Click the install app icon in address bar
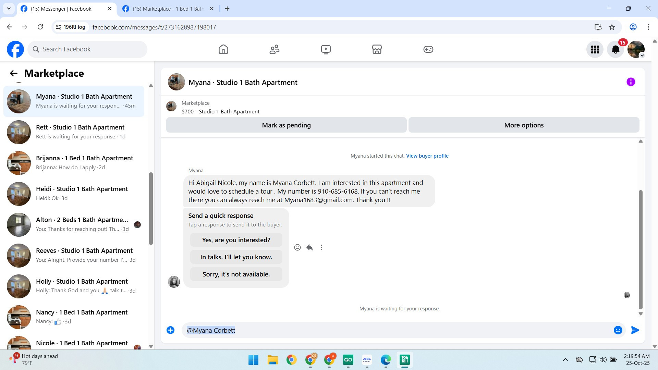658x370 pixels. [598, 27]
